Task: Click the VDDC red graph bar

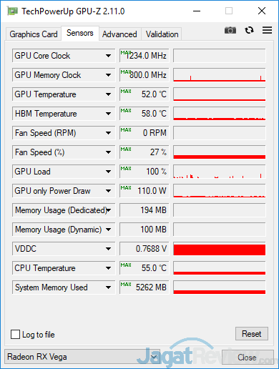Action: point(220,249)
